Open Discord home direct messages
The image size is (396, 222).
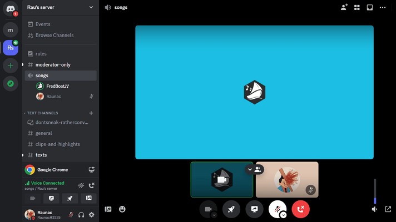point(11,9)
